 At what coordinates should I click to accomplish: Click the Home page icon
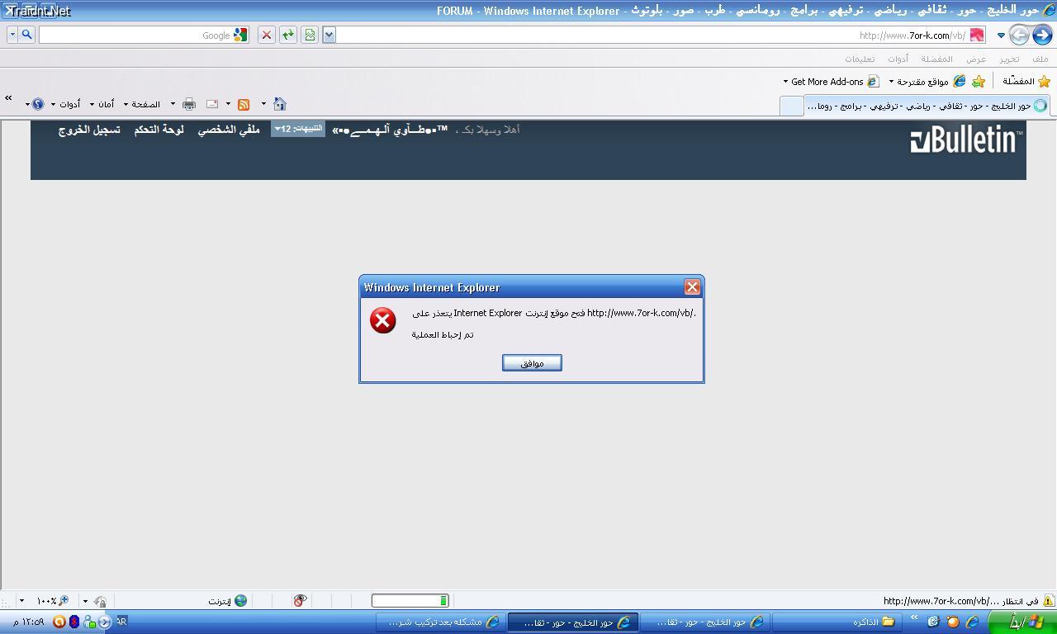point(280,104)
